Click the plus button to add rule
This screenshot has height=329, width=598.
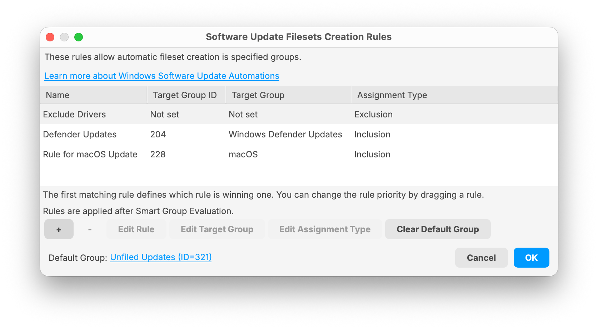[59, 229]
